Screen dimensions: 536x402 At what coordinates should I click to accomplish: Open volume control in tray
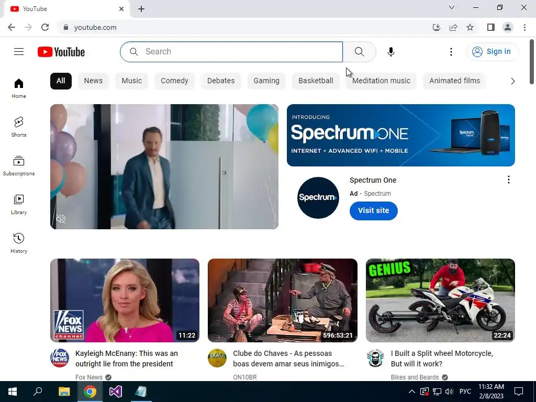coord(449,392)
